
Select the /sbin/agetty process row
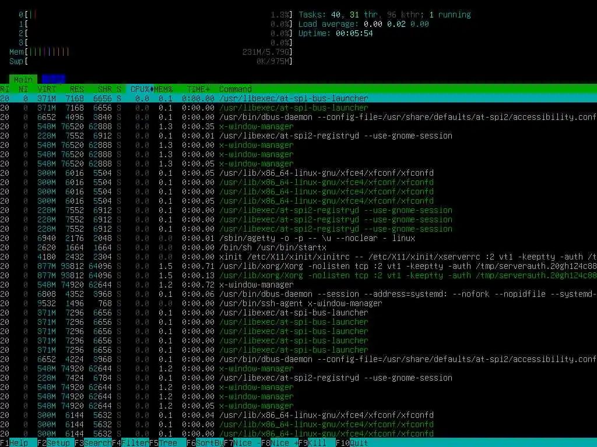298,238
